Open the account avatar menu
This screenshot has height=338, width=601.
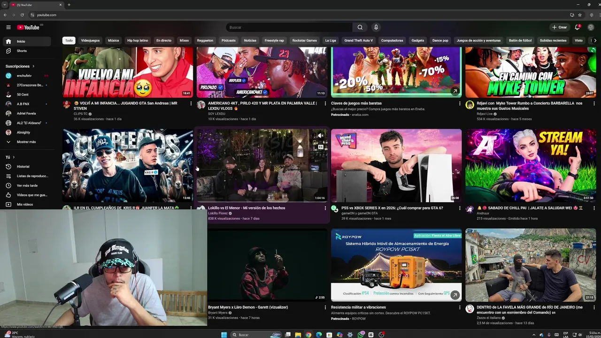point(591,27)
